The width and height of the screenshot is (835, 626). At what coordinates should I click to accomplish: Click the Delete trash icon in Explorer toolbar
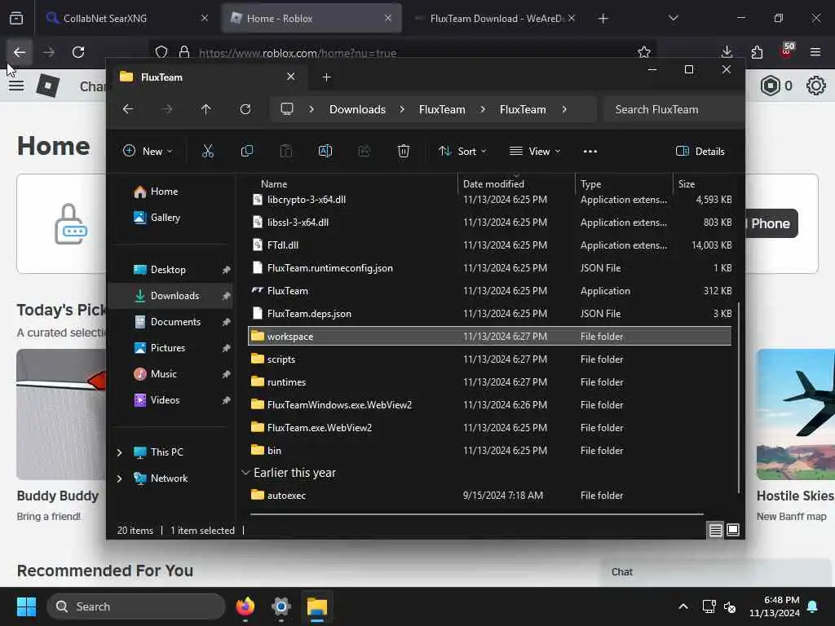(x=404, y=151)
